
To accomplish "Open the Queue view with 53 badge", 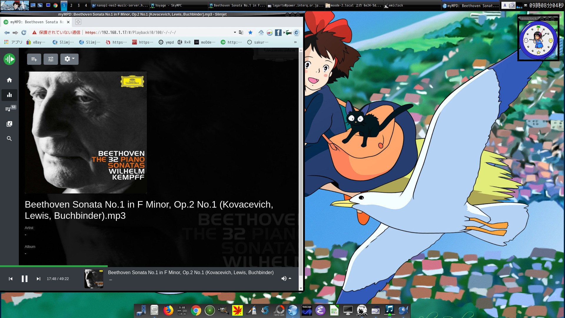I will pos(9,109).
